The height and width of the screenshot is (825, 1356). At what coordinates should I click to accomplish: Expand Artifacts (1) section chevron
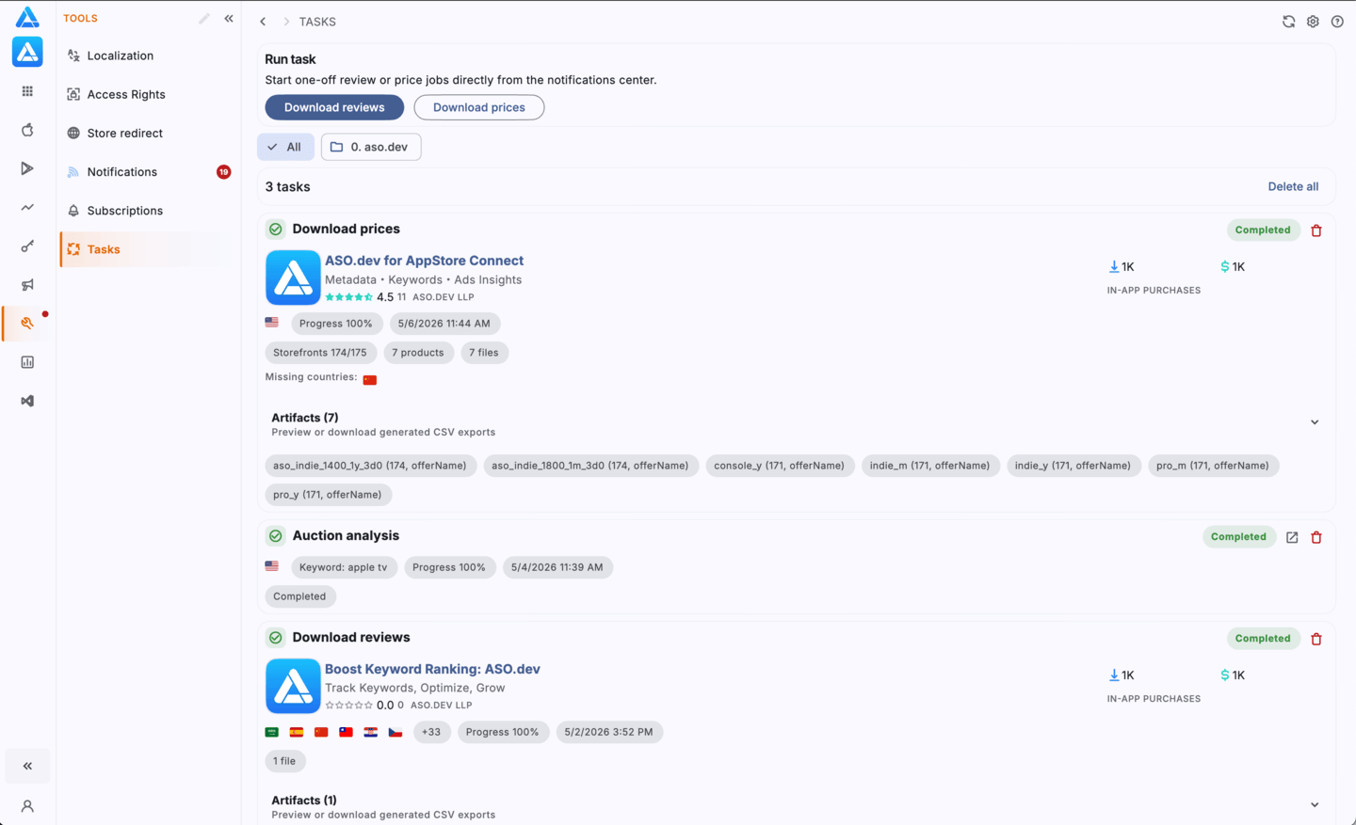point(1315,805)
